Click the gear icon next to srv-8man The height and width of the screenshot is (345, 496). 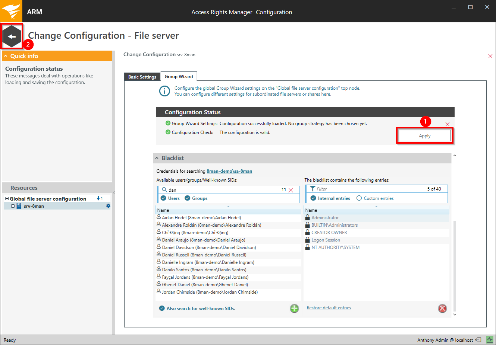(x=108, y=206)
